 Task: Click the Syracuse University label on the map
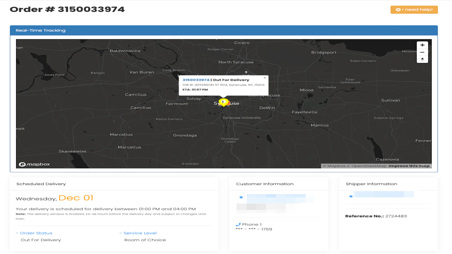(242, 118)
